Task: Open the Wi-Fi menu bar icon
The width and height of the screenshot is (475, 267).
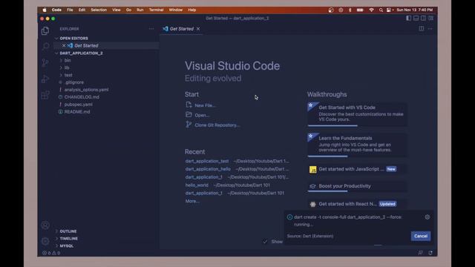Action: click(371, 10)
